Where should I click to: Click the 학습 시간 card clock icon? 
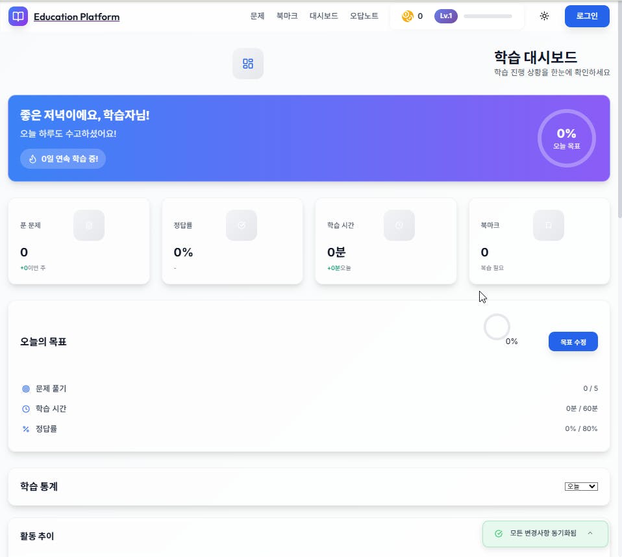(399, 225)
